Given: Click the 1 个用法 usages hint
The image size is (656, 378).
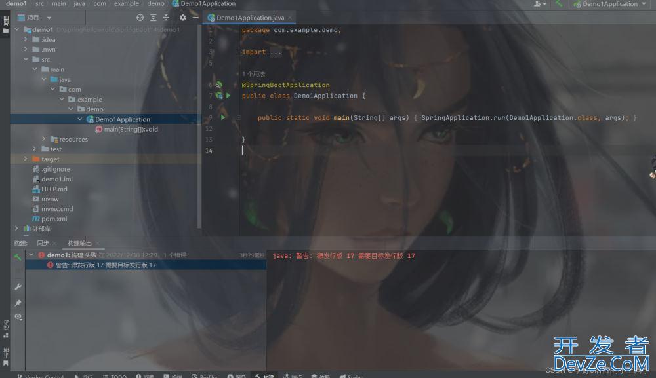Looking at the screenshot, I should [x=253, y=74].
